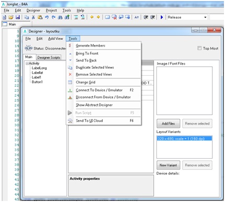Click the Redo arrow toolbar icon
Image resolution: width=225 pixels, height=202 pixels.
click(53, 17)
